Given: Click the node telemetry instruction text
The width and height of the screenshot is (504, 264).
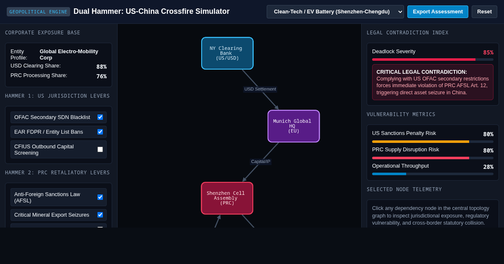Looking at the screenshot, I should 430,215.
